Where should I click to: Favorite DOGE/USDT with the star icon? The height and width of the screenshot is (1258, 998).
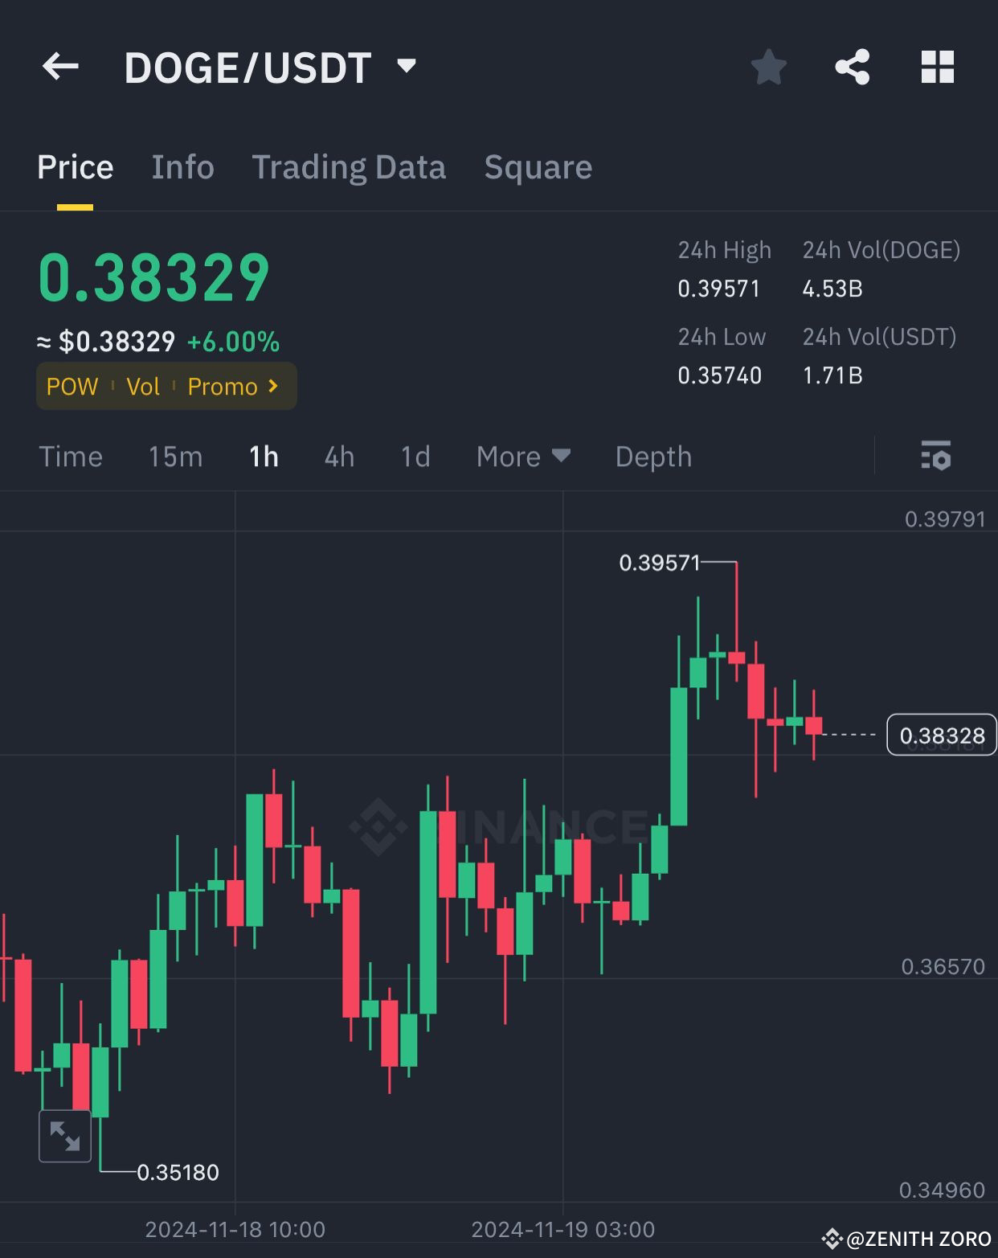point(769,68)
